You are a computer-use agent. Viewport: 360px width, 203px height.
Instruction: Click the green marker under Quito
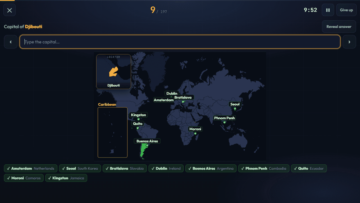pyautogui.click(x=138, y=128)
